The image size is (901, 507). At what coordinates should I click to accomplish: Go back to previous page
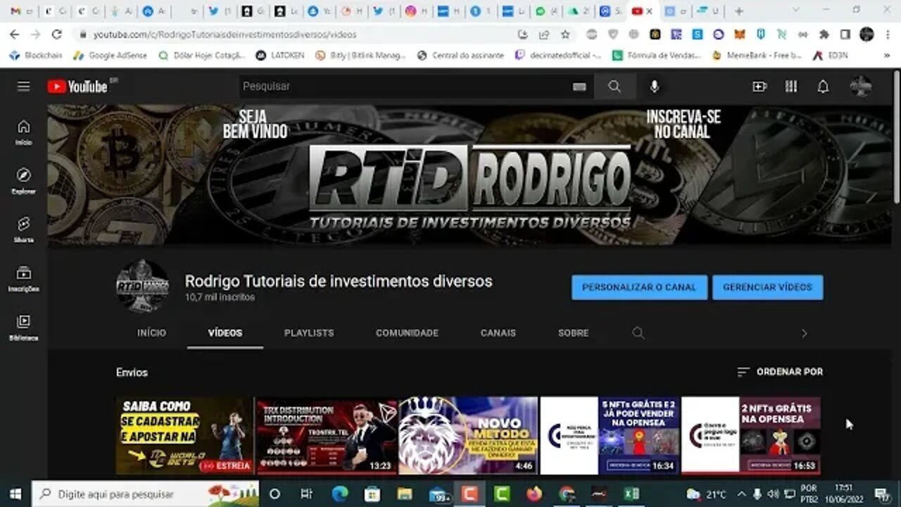pos(14,34)
